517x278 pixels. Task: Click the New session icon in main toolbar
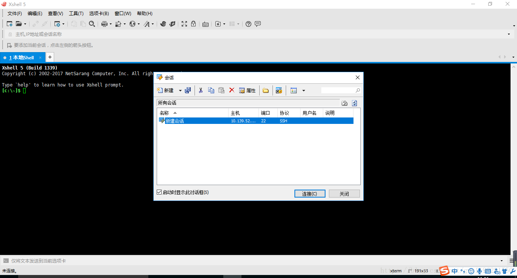click(x=10, y=24)
